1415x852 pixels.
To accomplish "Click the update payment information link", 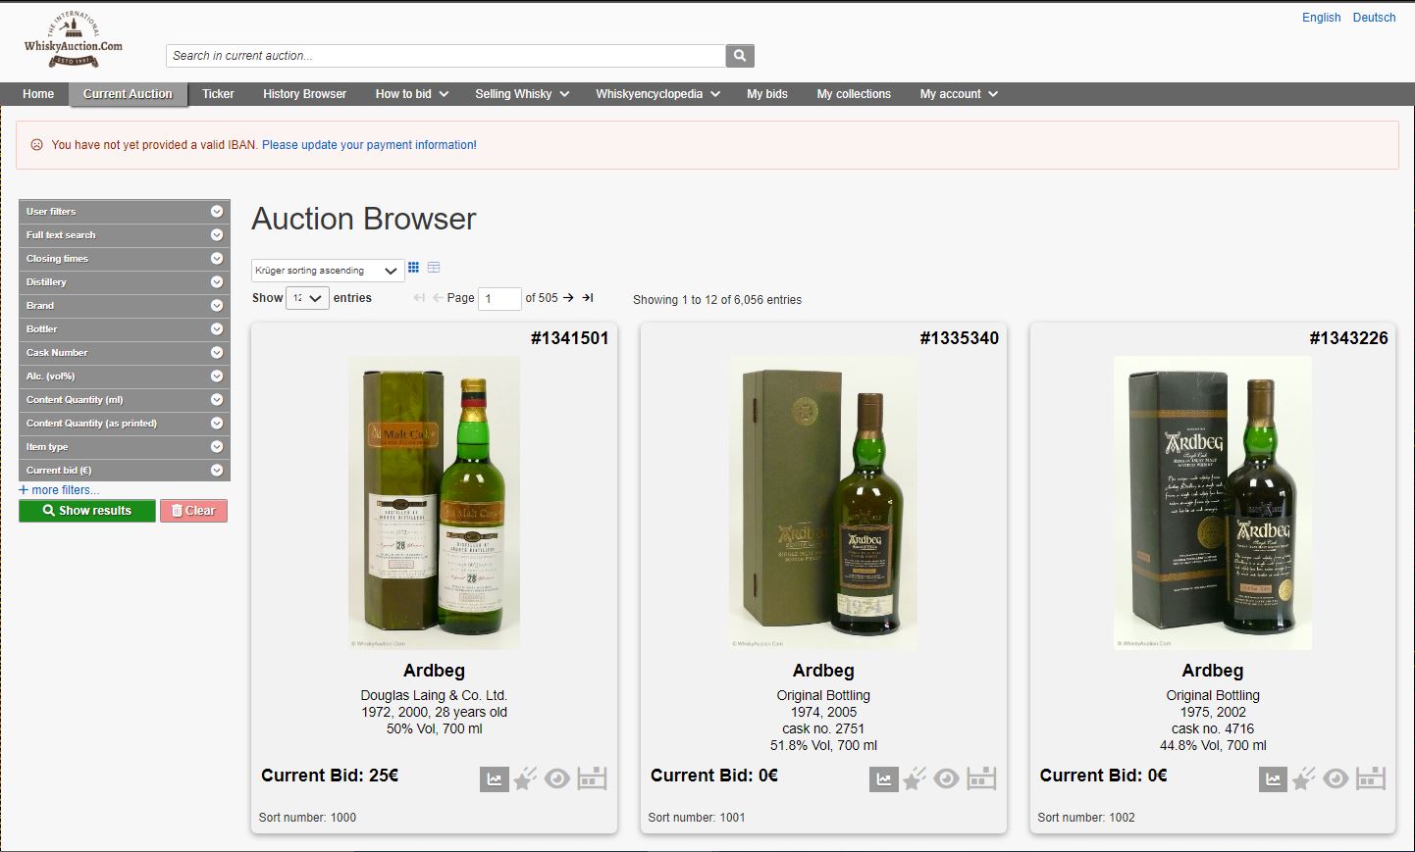I will tap(369, 145).
